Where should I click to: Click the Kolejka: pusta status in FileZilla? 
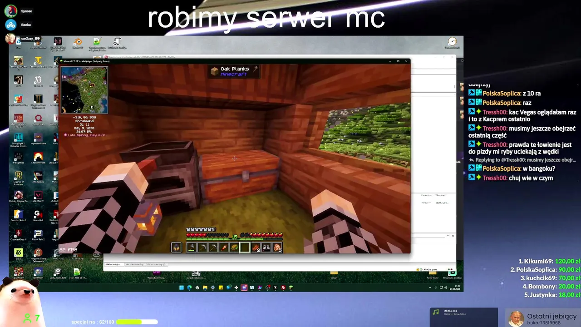point(431,270)
